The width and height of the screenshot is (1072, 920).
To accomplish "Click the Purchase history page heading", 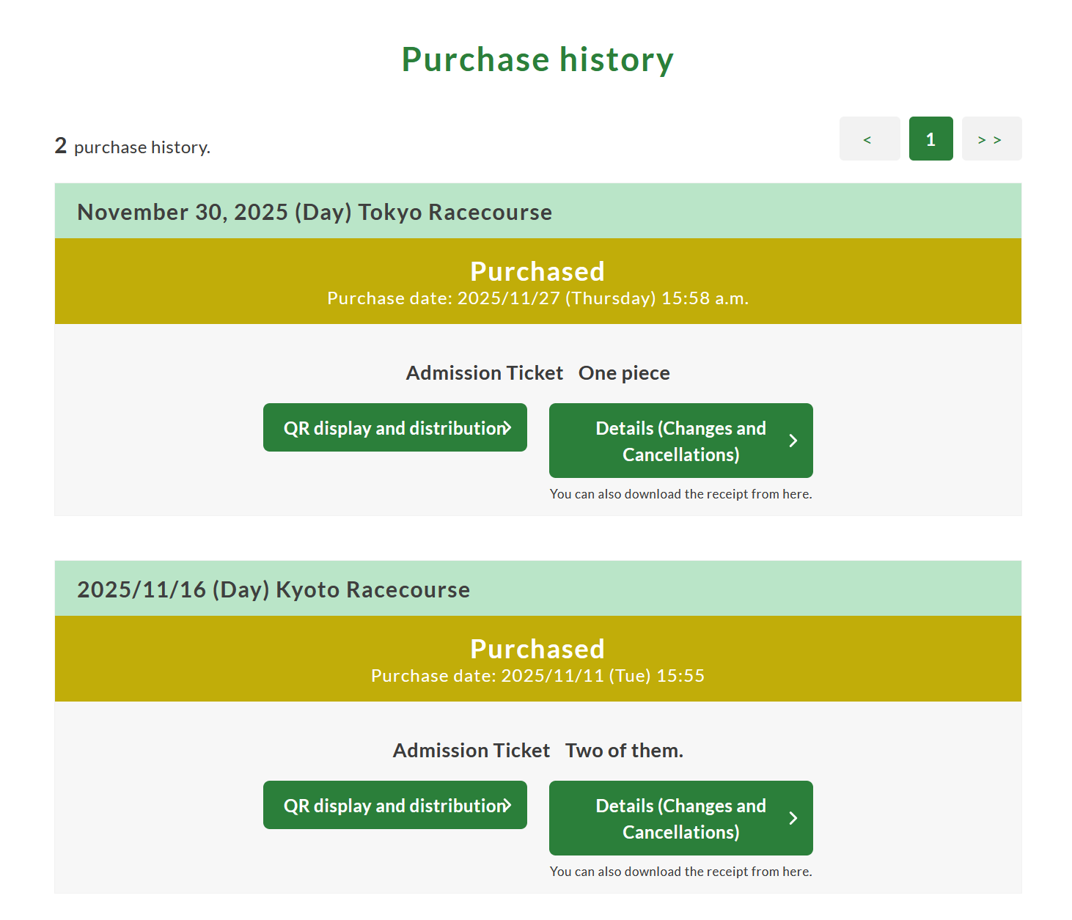I will [537, 59].
